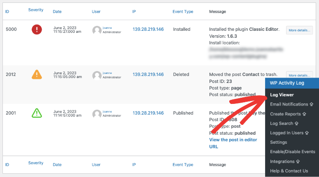Sort by IP in the bottom footer header
Image resolution: width=319 pixels, height=177 pixels.
[x=134, y=165]
